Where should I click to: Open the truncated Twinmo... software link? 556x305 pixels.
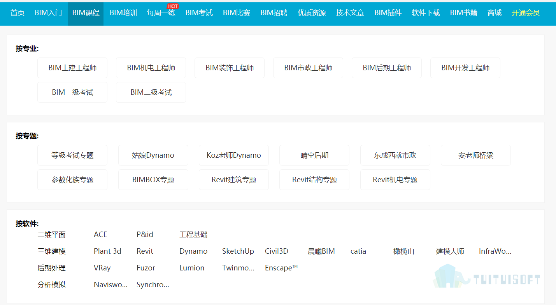(x=238, y=268)
